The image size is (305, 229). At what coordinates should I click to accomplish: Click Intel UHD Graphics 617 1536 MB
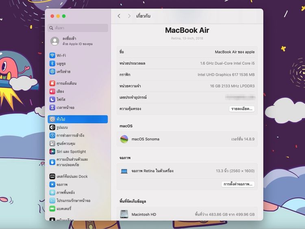[226, 75]
